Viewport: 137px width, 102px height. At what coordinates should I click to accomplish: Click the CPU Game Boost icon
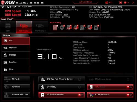click(x=8, y=27)
